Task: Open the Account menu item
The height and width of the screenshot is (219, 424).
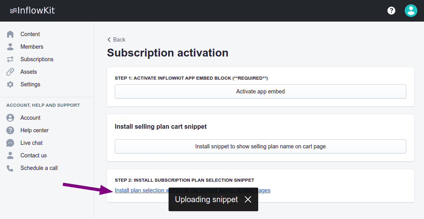Action: (x=30, y=118)
